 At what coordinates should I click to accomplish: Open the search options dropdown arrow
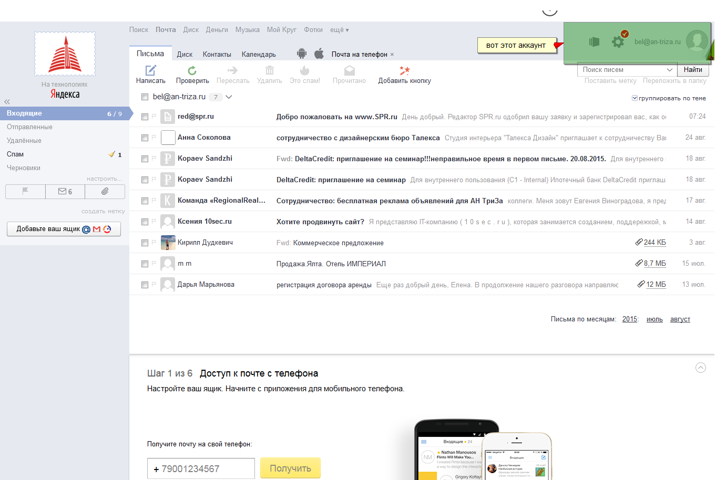(x=670, y=69)
